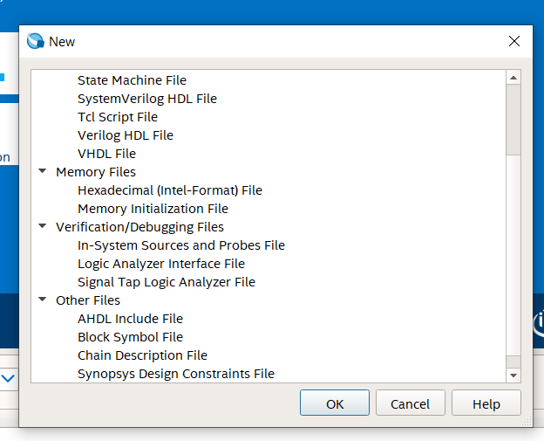544x441 pixels.
Task: Select VHDL File in list
Action: [106, 154]
